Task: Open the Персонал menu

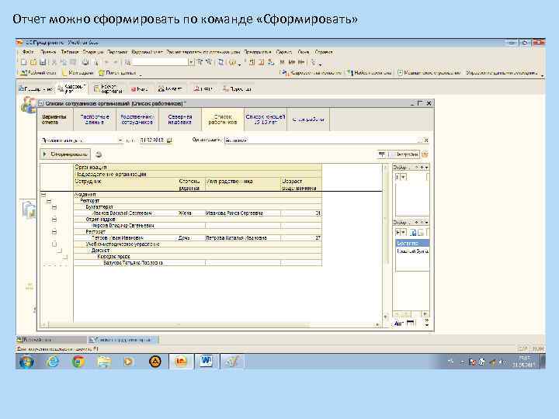Action: click(x=117, y=52)
